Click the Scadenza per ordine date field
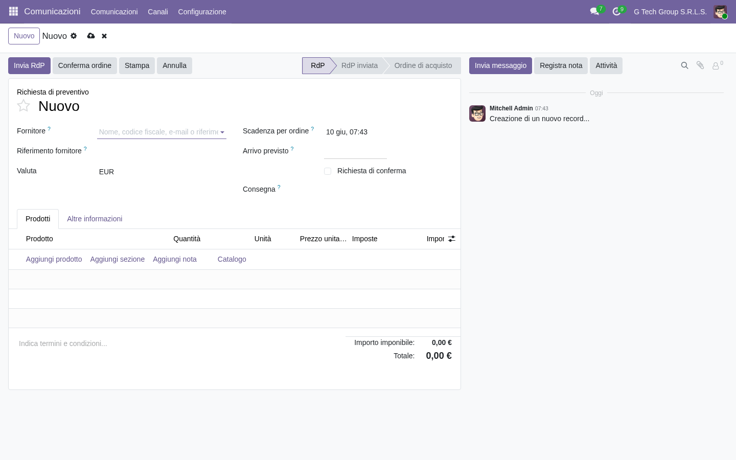This screenshot has width=736, height=460. click(x=347, y=132)
